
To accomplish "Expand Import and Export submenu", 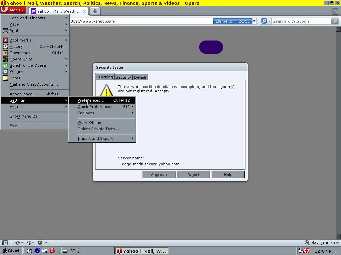I will pyautogui.click(x=102, y=138).
